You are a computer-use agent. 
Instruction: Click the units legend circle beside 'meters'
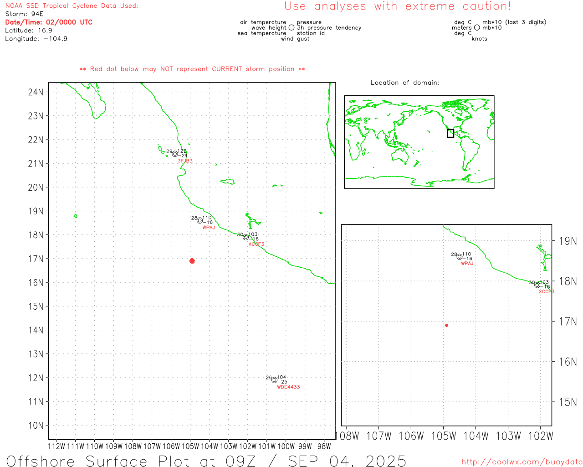477,28
